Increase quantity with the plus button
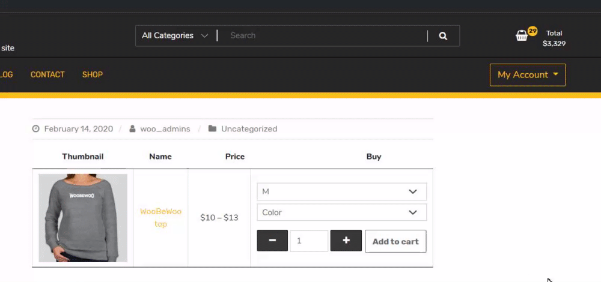This screenshot has width=601, height=282. (346, 241)
